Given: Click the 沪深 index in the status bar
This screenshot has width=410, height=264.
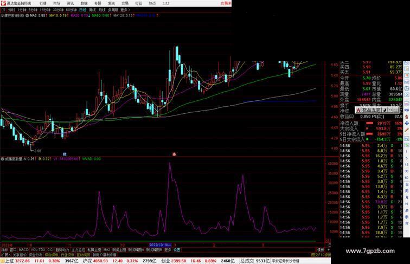Looking at the screenshot, I should (x=87, y=261).
